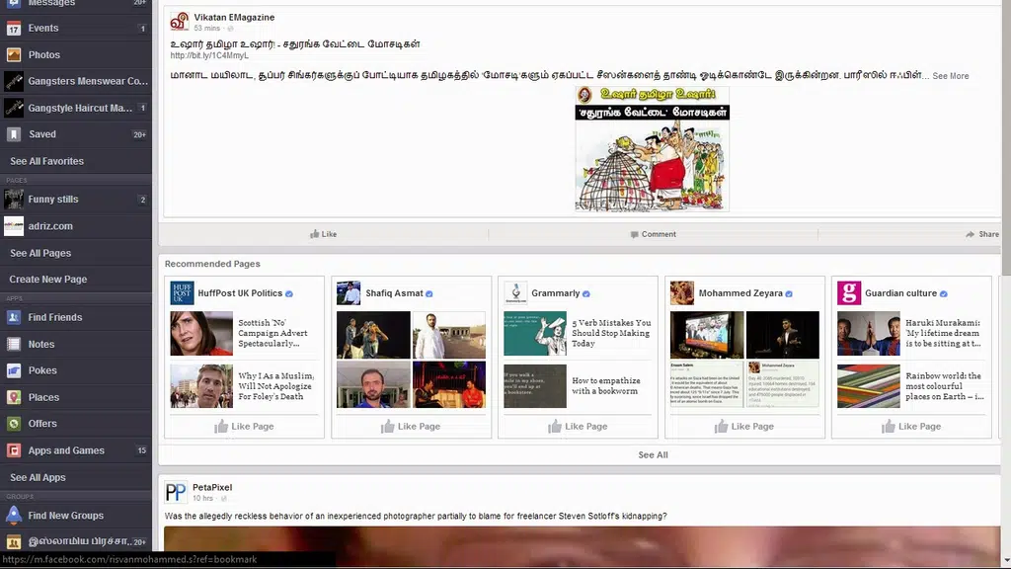Click the Mohammed Zeyara profile picture
Image resolution: width=1011 pixels, height=569 pixels.
click(x=682, y=292)
